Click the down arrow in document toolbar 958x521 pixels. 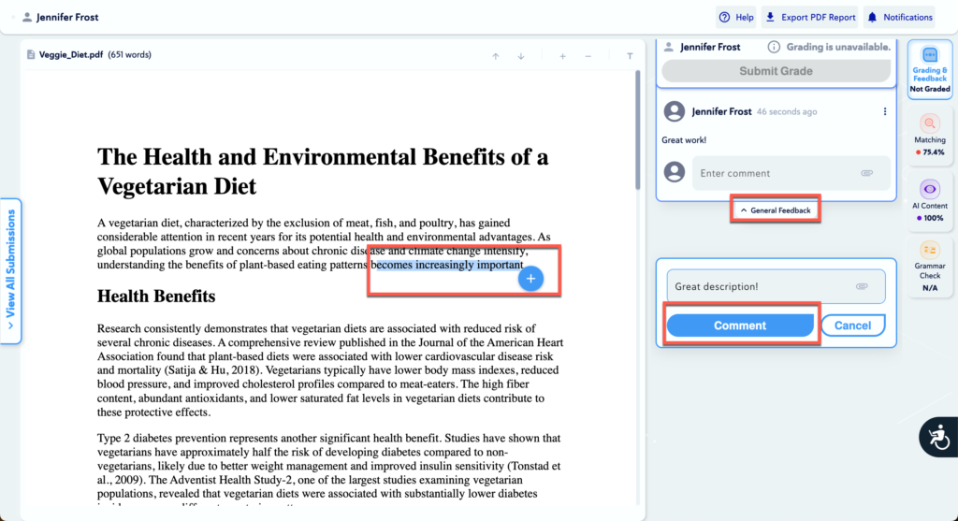coord(521,56)
